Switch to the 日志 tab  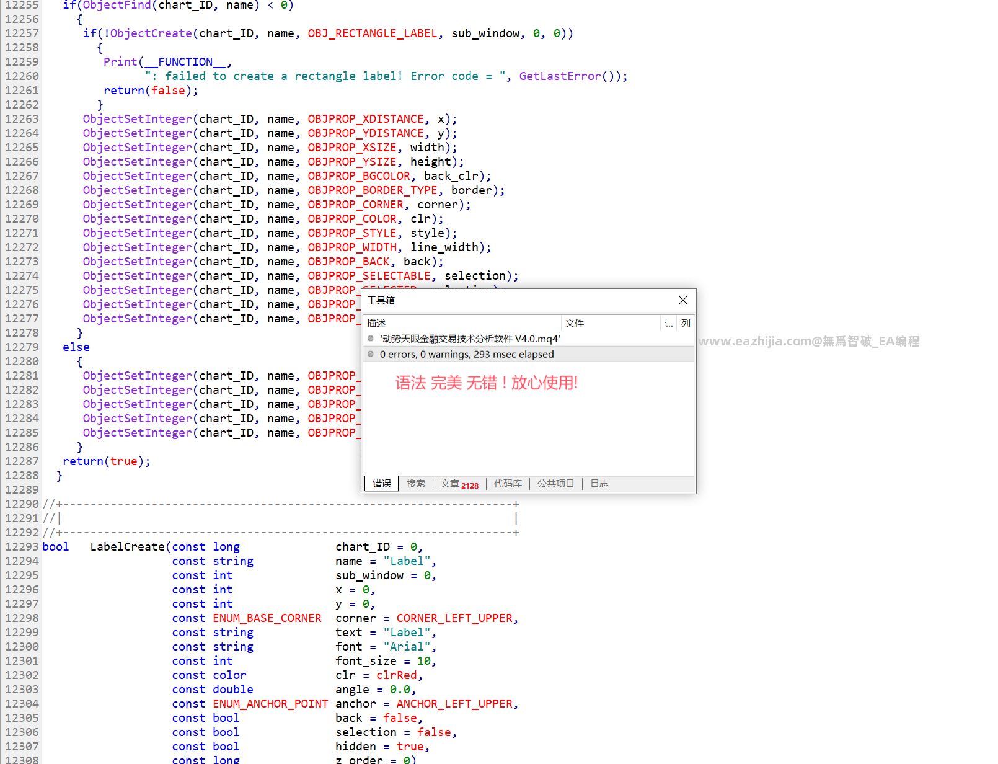(599, 484)
